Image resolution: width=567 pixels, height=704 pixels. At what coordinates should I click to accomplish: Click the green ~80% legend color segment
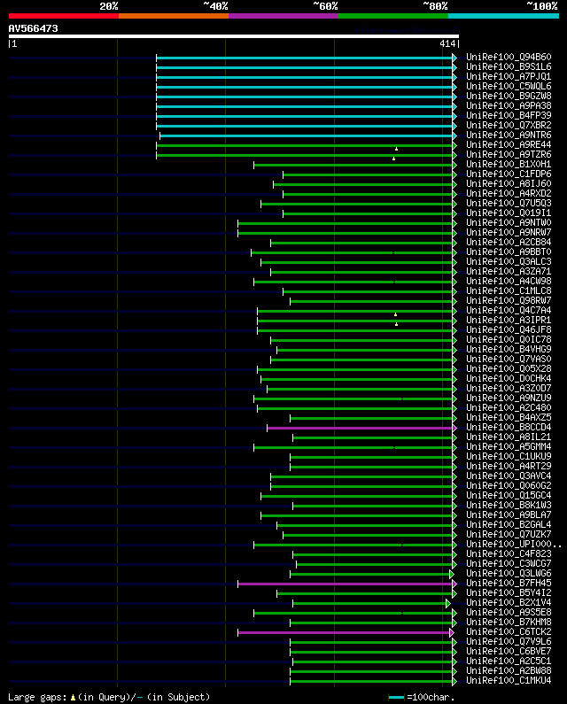coord(393,16)
